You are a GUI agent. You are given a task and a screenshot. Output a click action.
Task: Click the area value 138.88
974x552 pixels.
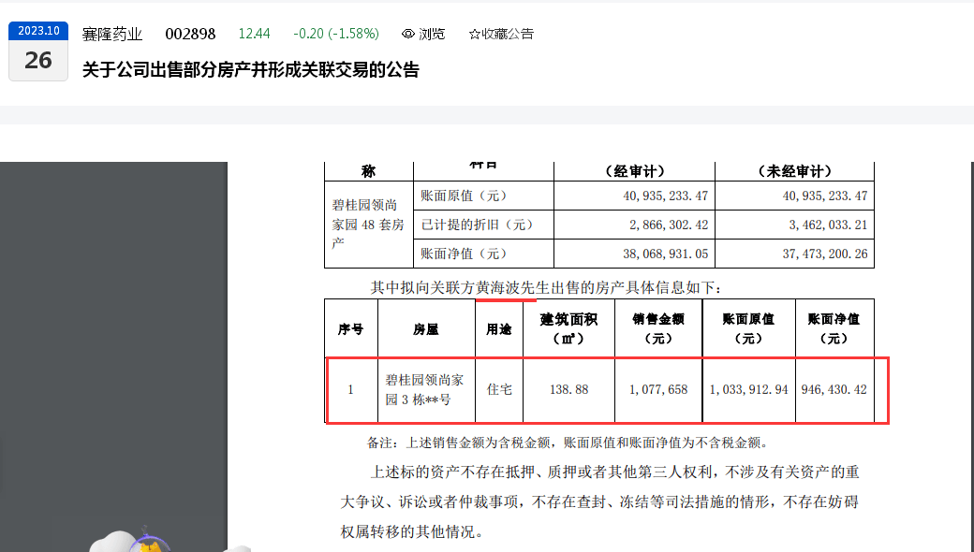point(569,389)
